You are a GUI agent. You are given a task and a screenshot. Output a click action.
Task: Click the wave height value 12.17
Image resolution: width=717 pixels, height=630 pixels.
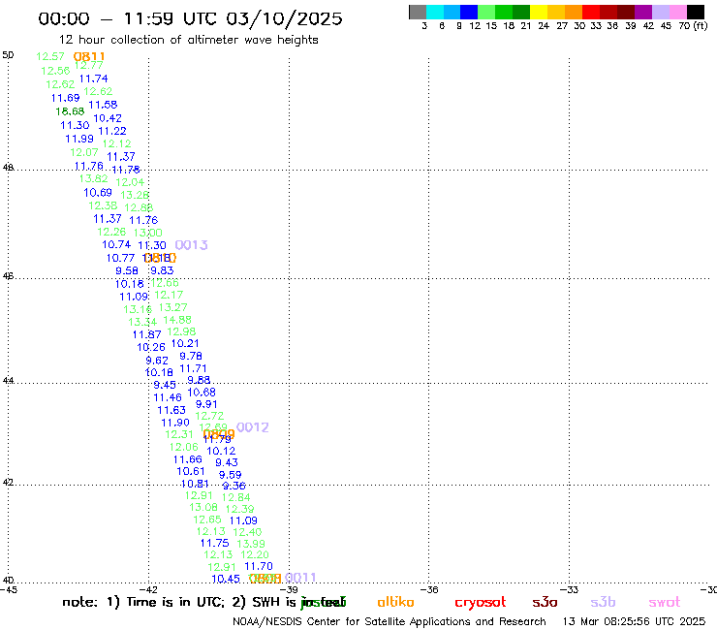tap(169, 295)
